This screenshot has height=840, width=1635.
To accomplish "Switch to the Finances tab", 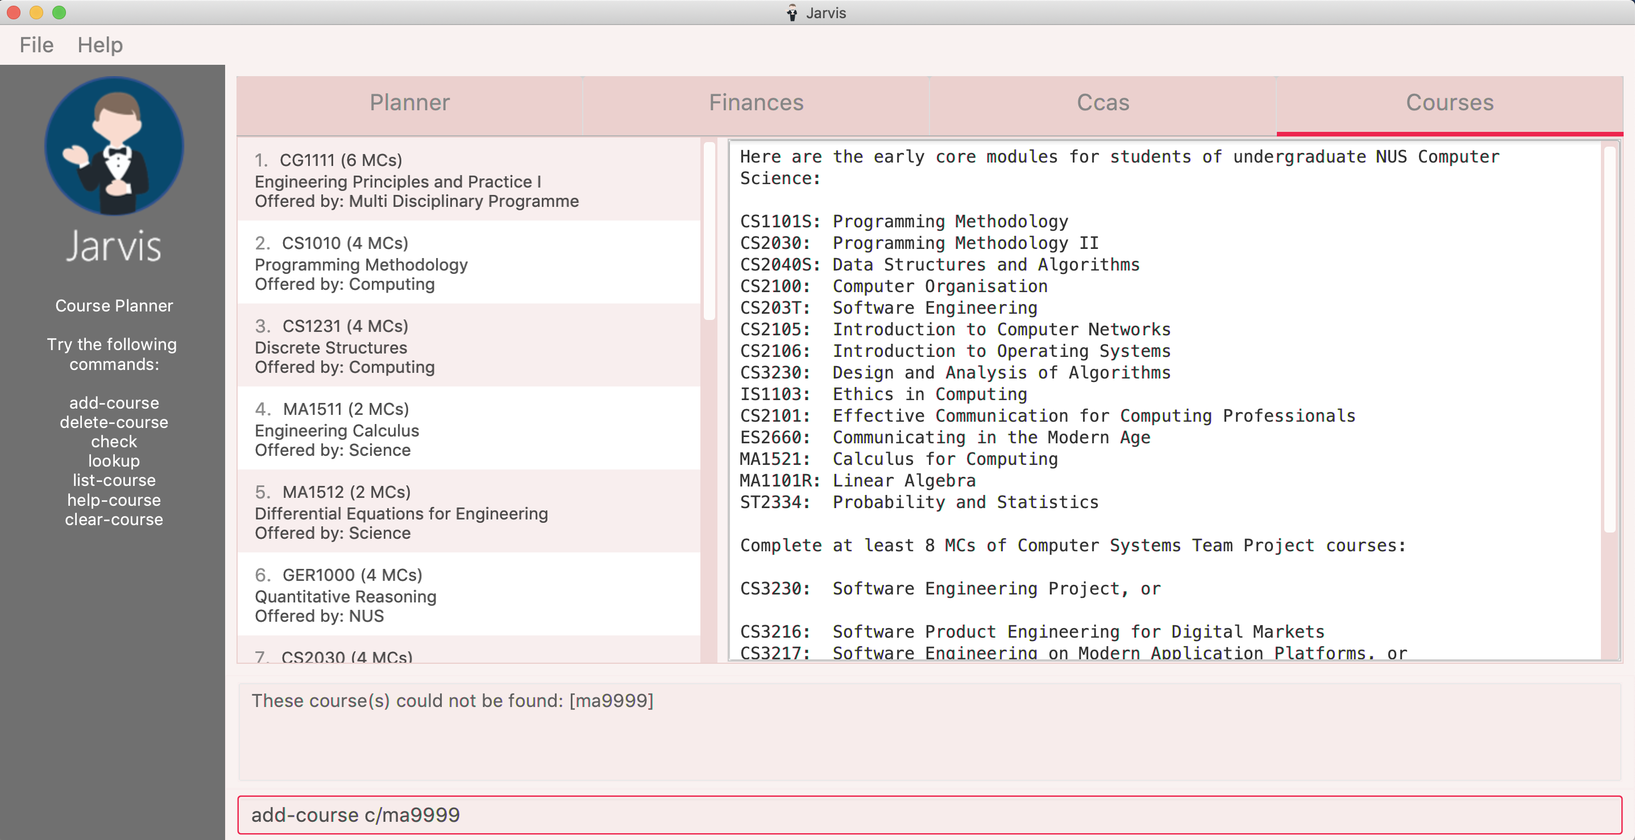I will [756, 103].
